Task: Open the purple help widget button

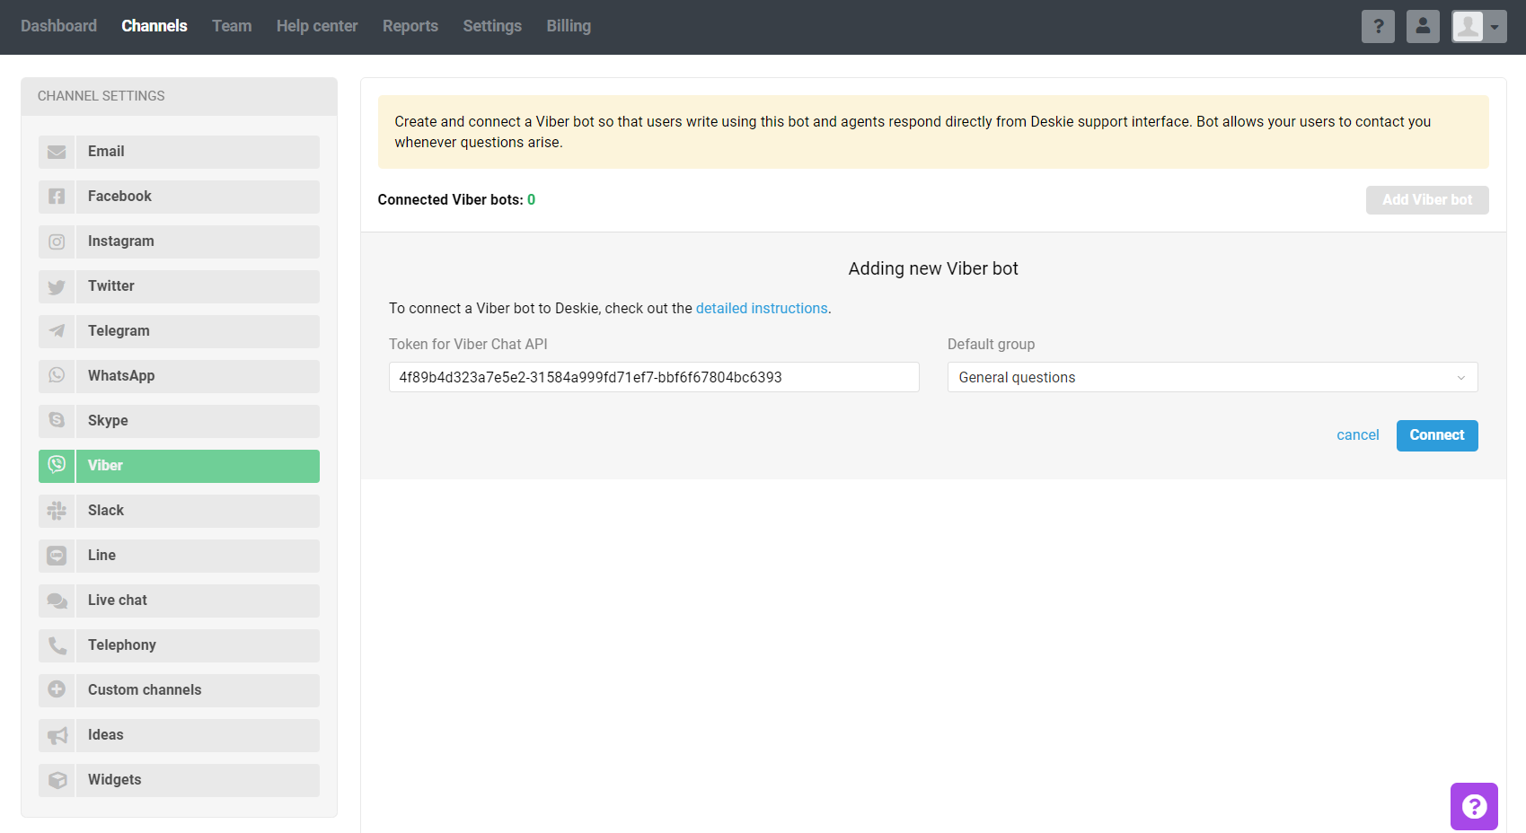Action: pyautogui.click(x=1474, y=806)
